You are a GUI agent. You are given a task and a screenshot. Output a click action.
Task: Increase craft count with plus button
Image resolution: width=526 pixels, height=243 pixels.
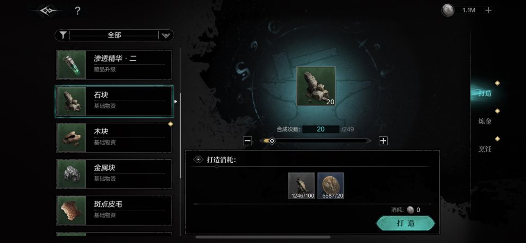(383, 141)
